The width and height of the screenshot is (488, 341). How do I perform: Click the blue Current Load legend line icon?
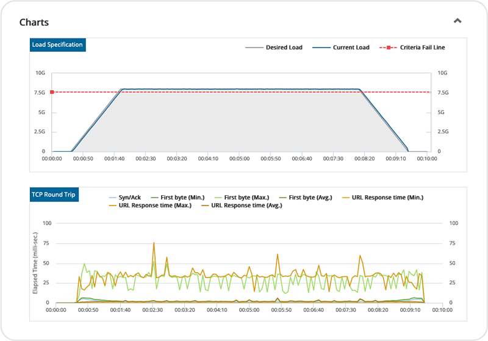tap(321, 48)
